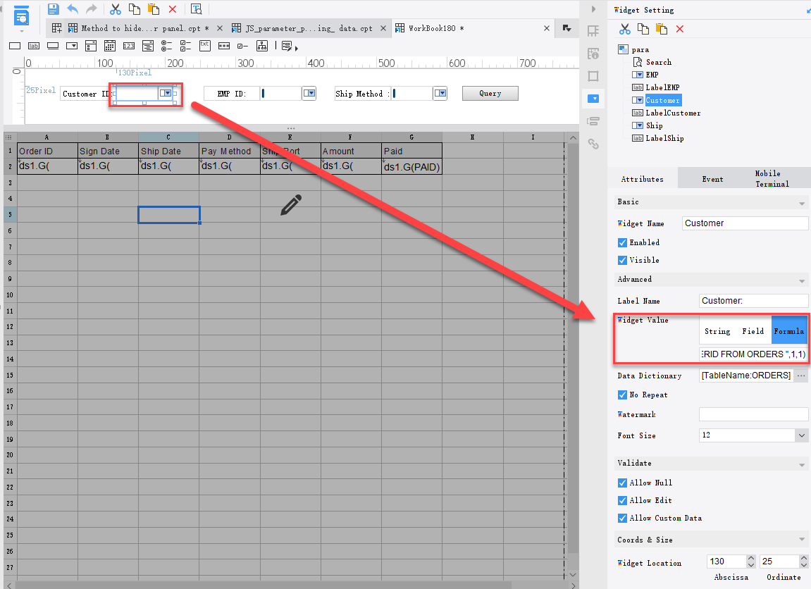This screenshot has height=589, width=811.
Task: Select the Tree widget tool
Action: (x=261, y=45)
